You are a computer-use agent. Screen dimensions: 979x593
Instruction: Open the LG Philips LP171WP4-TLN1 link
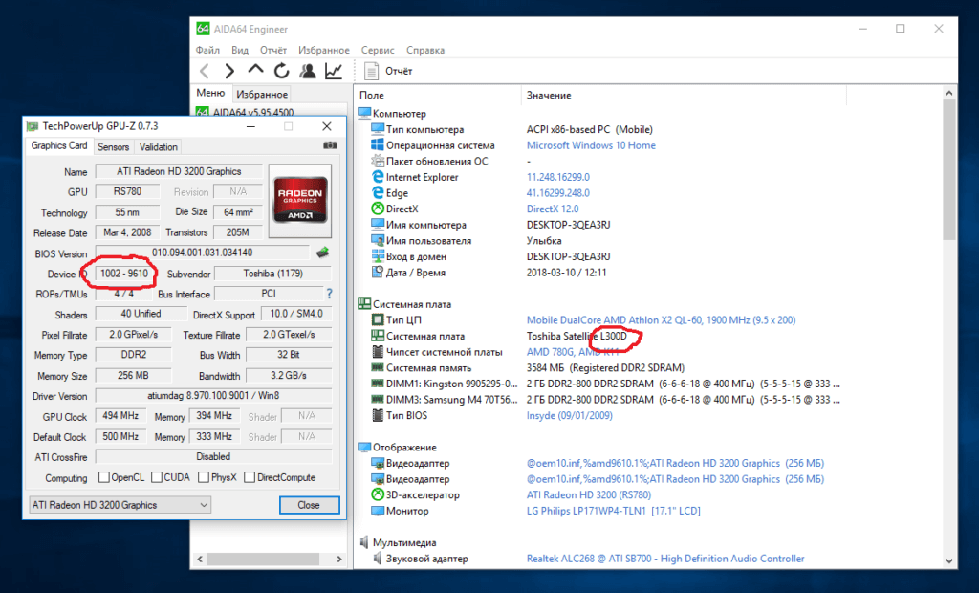coord(613,511)
